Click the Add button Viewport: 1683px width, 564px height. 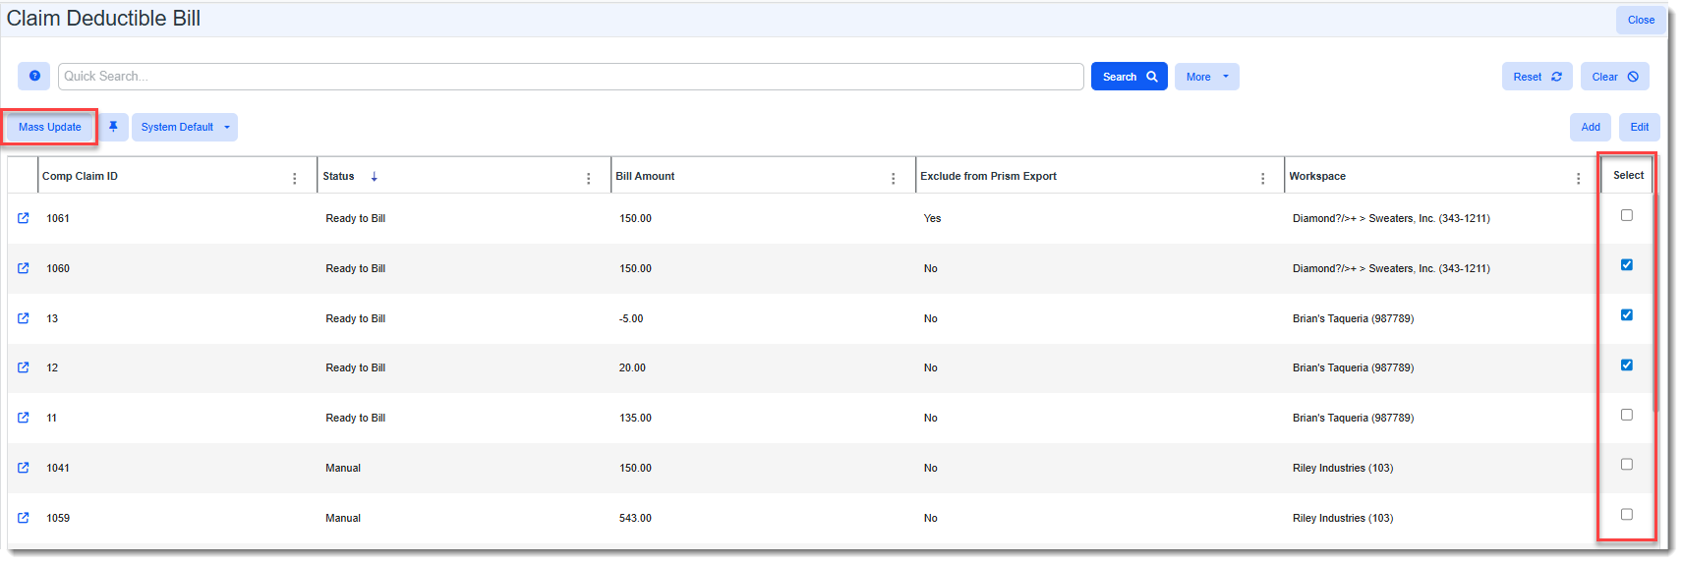1590,127
